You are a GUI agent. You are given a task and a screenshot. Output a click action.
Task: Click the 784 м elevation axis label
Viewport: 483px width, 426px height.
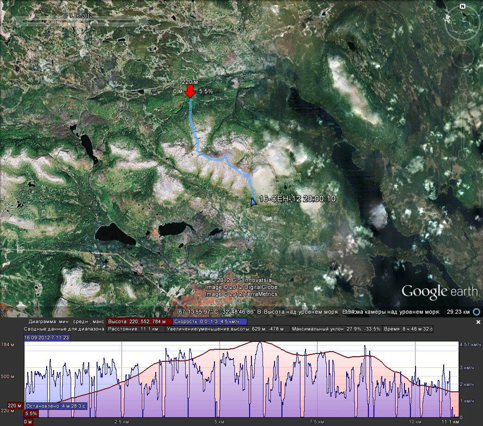click(x=7, y=344)
